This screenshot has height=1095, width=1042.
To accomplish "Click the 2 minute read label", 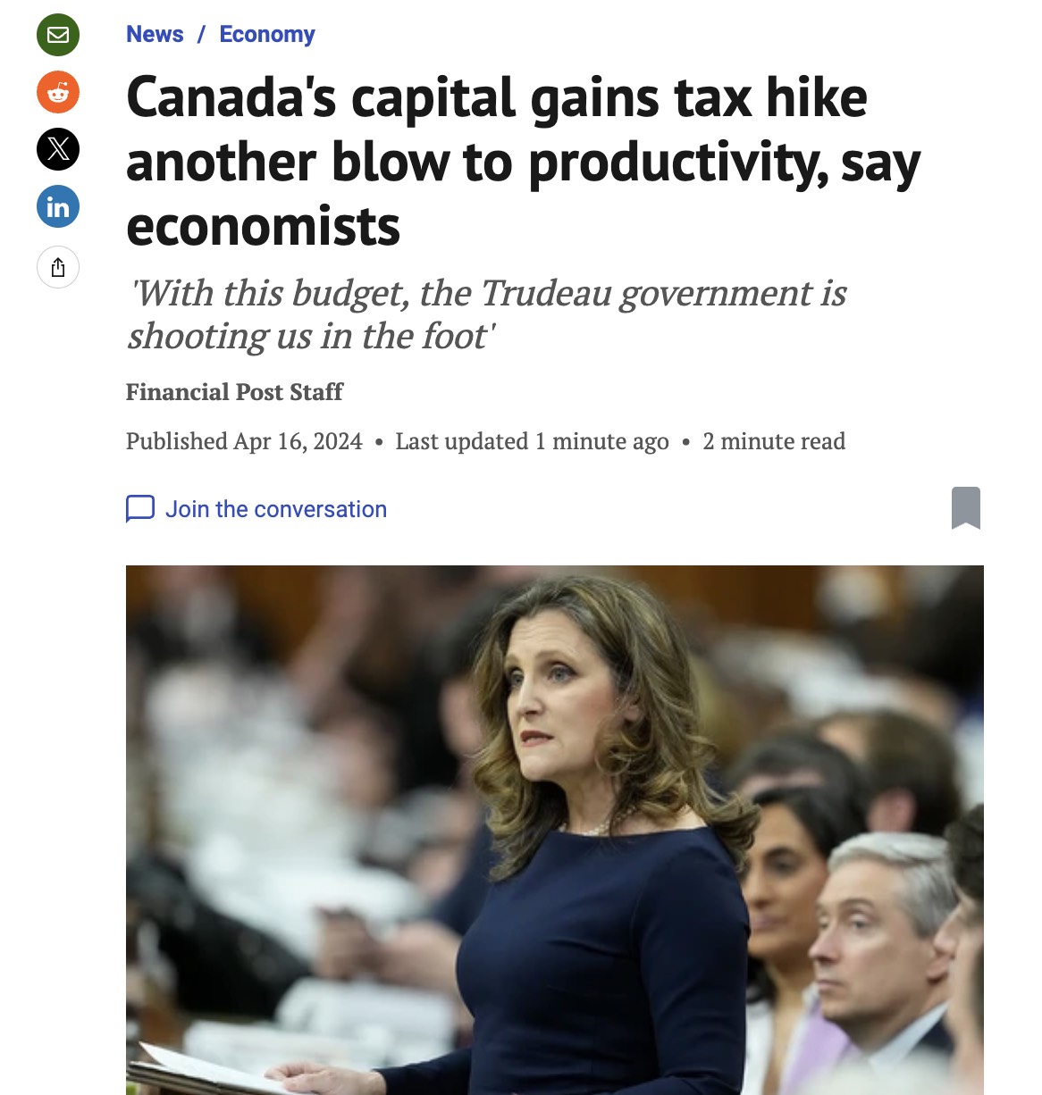I will coord(774,441).
